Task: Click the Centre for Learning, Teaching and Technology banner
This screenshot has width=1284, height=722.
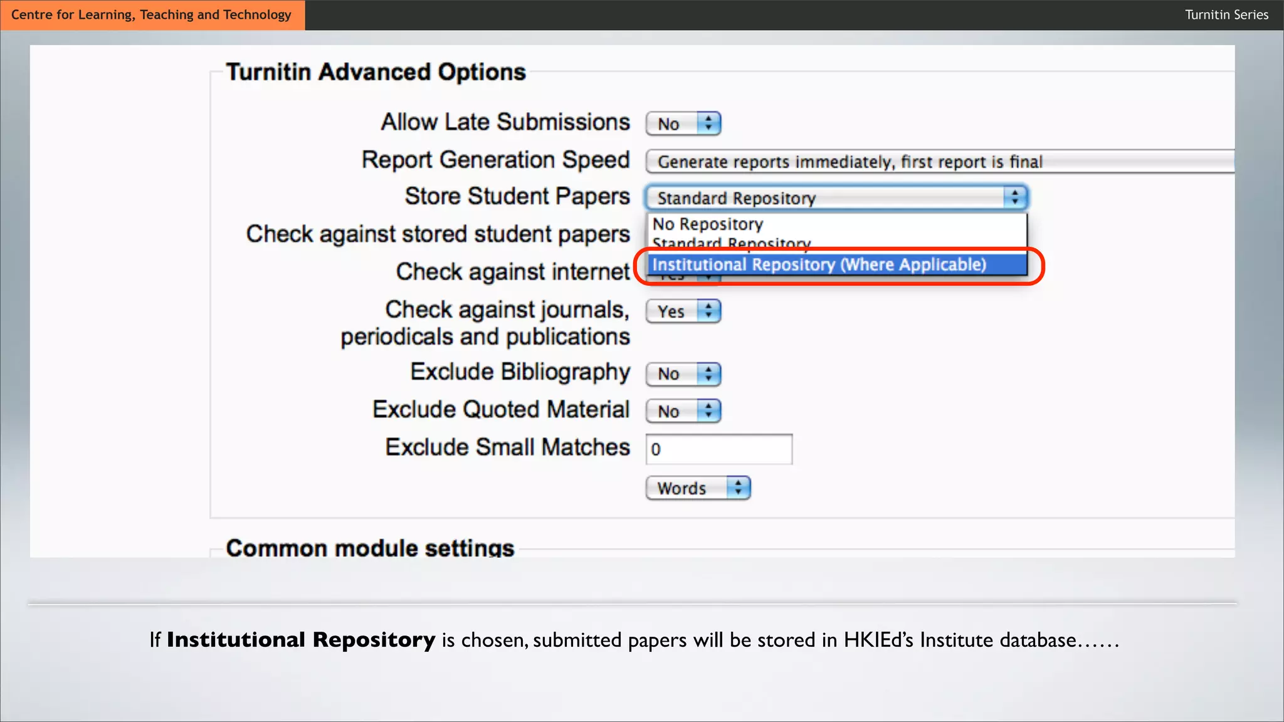Action: [x=152, y=15]
